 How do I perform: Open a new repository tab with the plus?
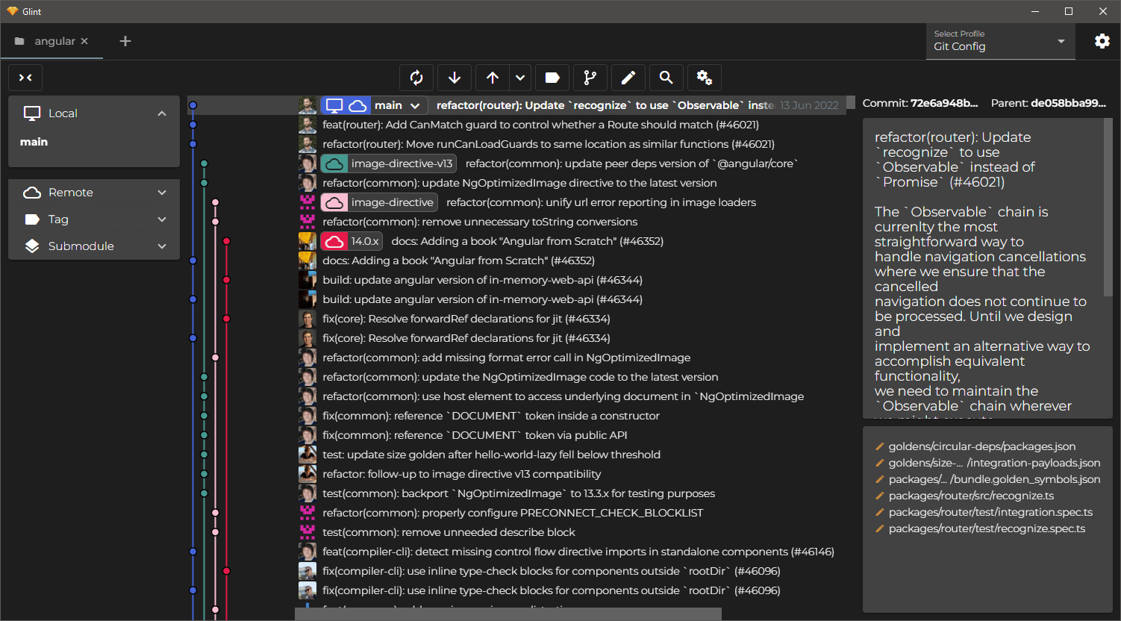point(125,41)
